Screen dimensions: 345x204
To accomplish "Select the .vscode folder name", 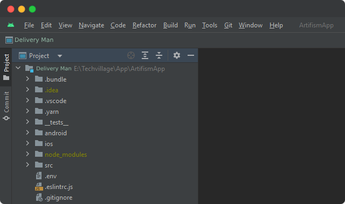I will [56, 101].
